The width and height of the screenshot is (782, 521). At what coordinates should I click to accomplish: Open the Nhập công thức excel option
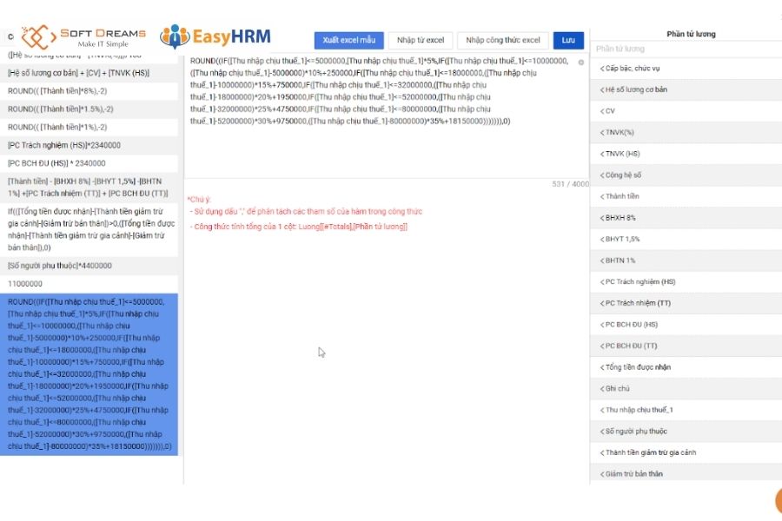point(503,40)
